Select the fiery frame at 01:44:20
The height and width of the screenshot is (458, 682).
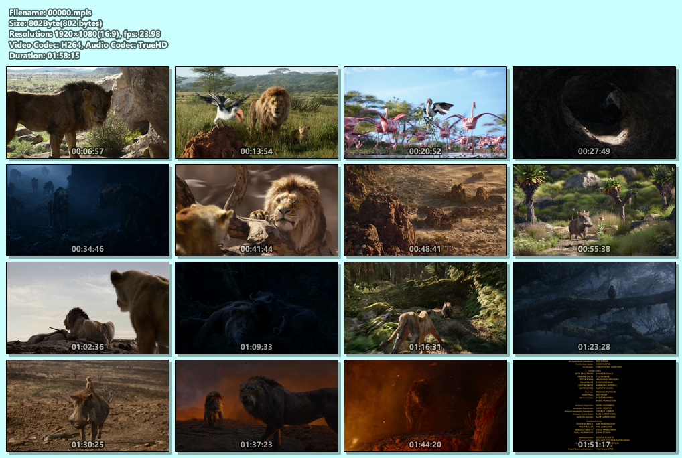[x=425, y=406]
